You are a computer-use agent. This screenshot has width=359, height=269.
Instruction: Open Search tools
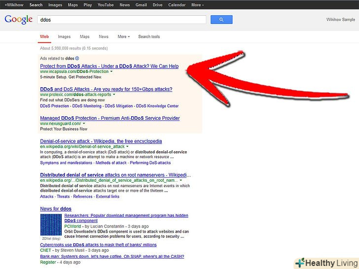(x=149, y=36)
